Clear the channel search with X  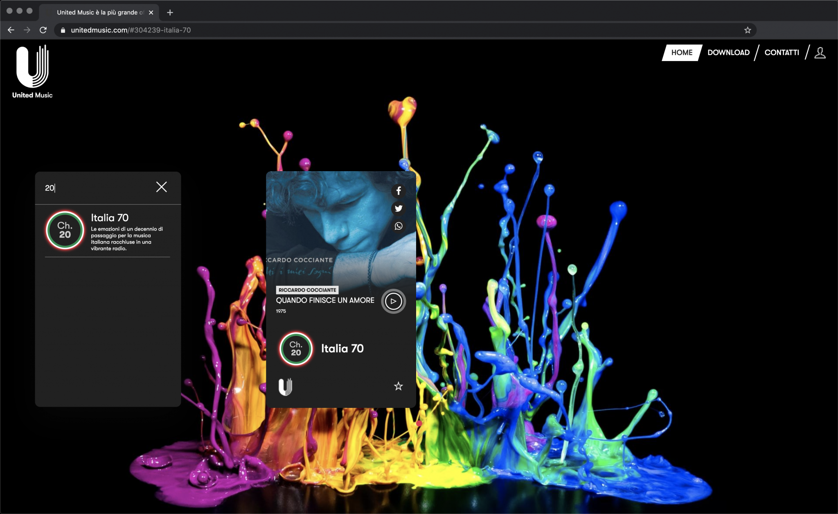coord(162,187)
